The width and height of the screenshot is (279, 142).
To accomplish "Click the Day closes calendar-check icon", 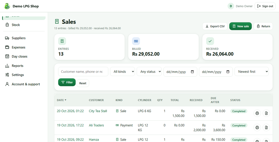I will click(x=7, y=56).
